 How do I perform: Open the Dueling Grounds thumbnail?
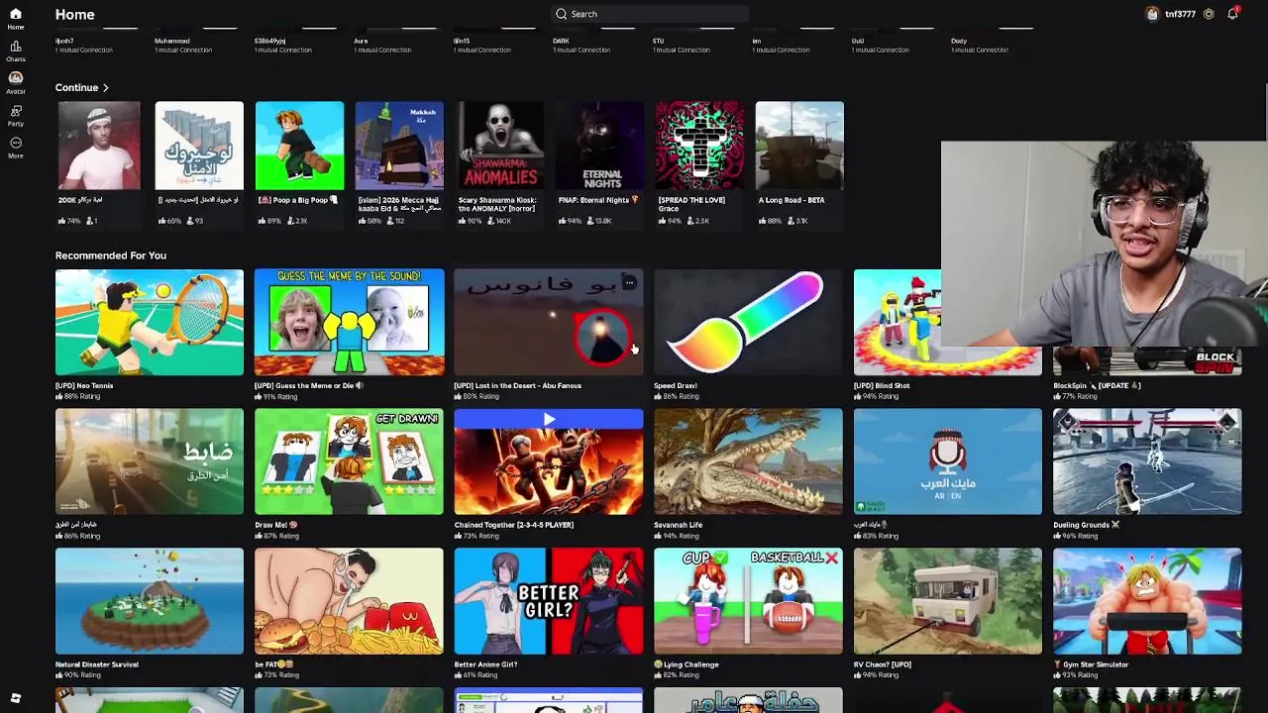[1147, 462]
